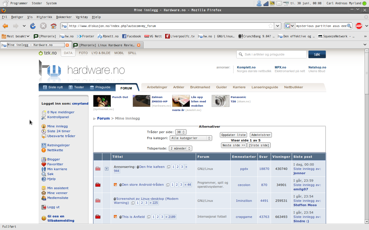Bookmark this page with the star icon
Screen dimensions: 369x230
point(271,26)
